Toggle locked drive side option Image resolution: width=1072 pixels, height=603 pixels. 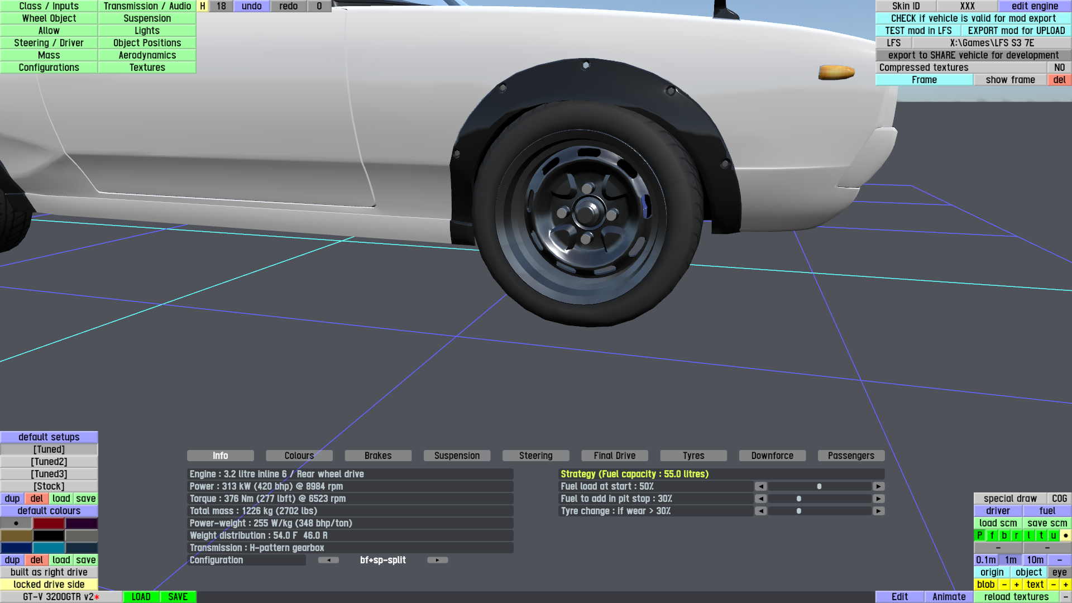(49, 585)
